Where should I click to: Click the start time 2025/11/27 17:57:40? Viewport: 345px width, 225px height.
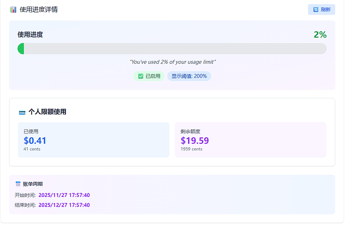[64, 195]
